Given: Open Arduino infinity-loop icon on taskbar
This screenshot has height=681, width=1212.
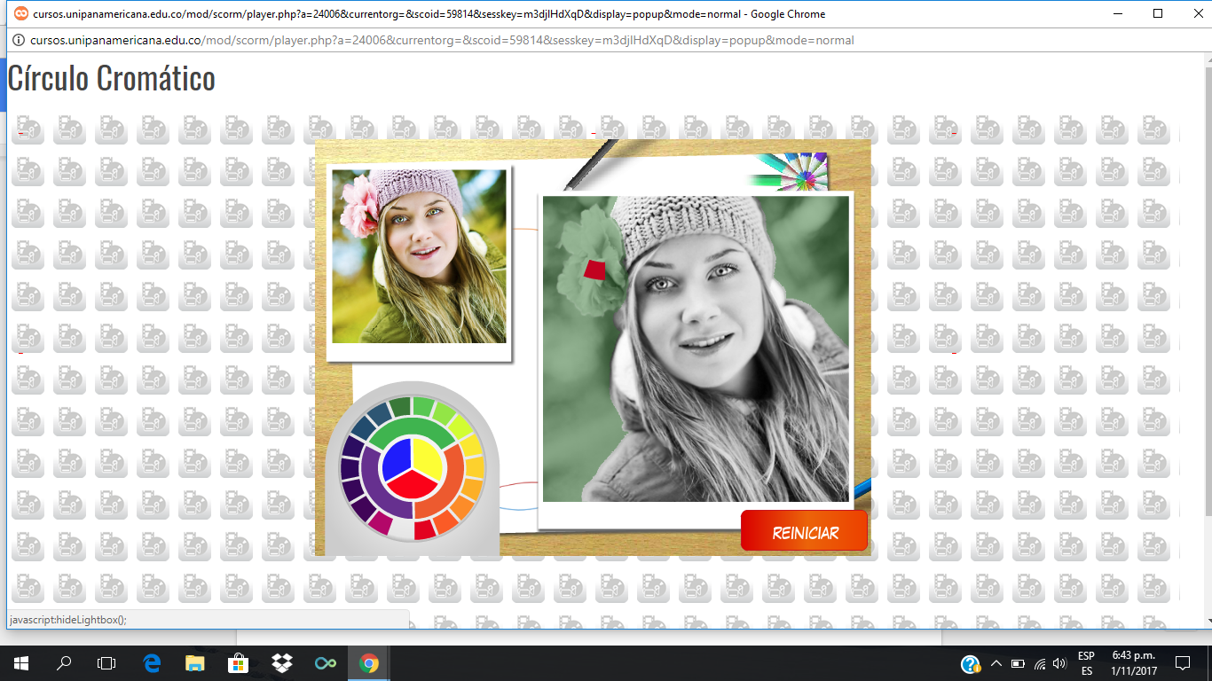Looking at the screenshot, I should click(x=325, y=663).
